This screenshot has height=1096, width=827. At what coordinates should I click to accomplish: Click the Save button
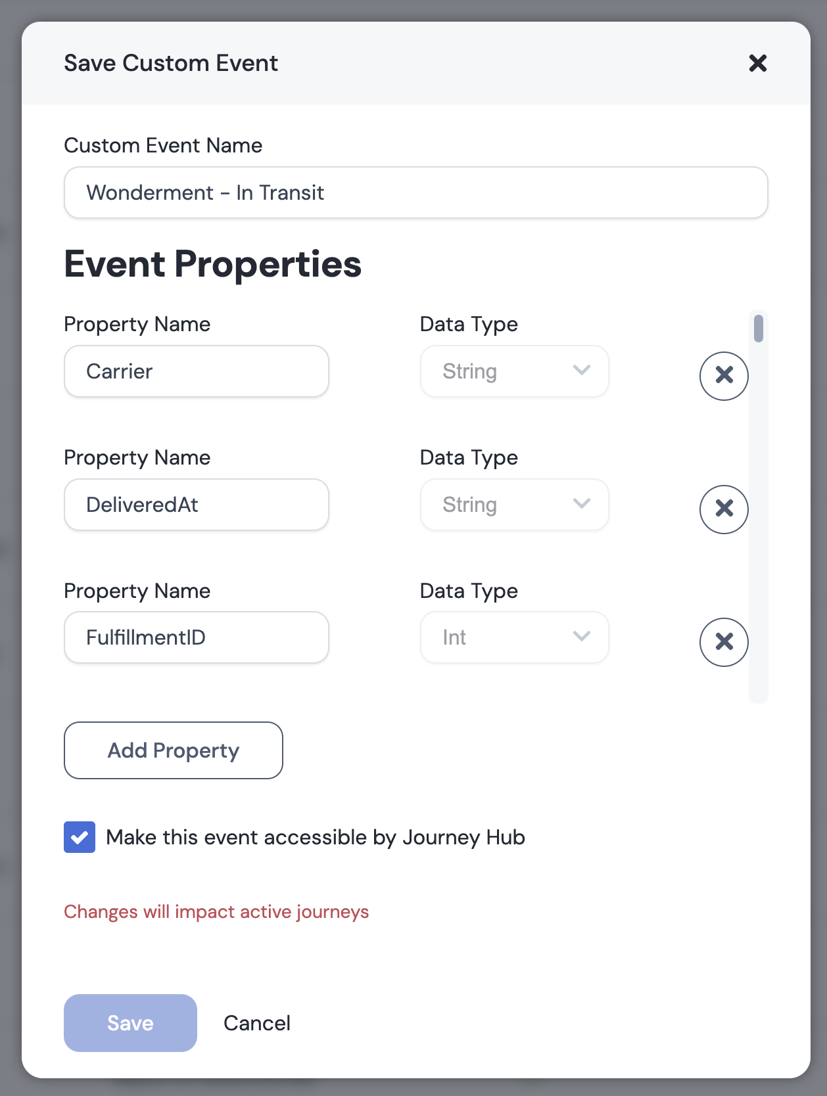pyautogui.click(x=130, y=1023)
